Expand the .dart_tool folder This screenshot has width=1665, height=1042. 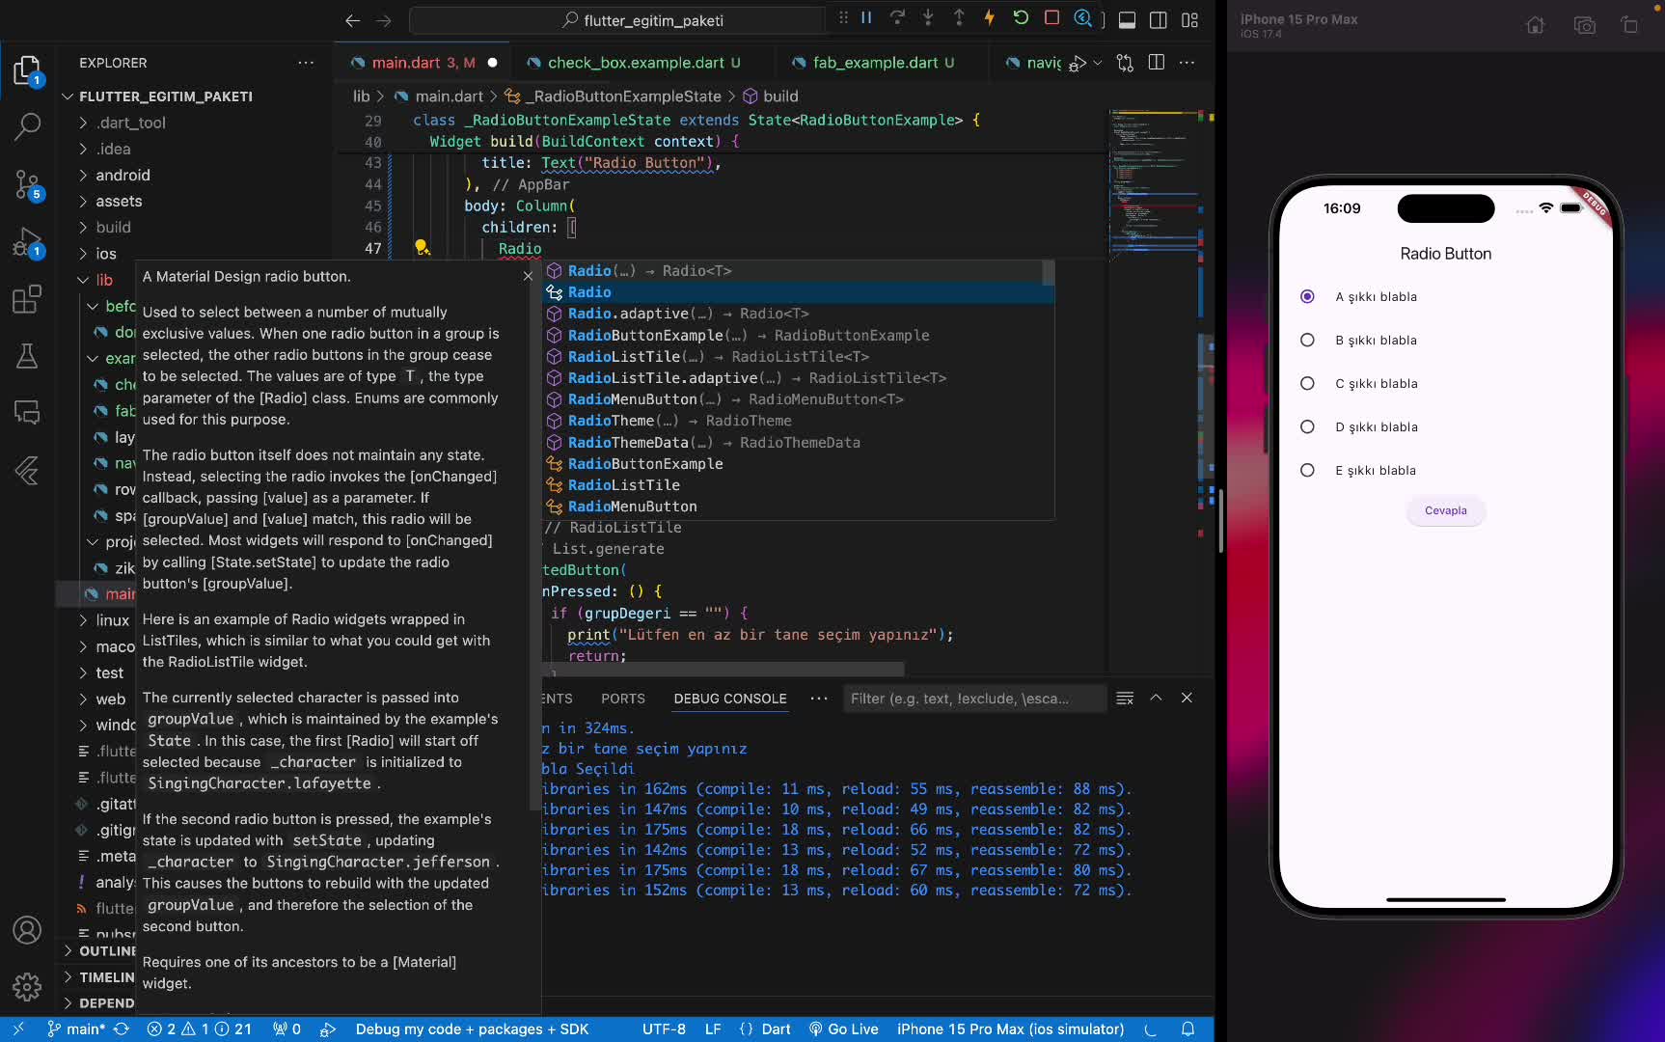click(130, 123)
